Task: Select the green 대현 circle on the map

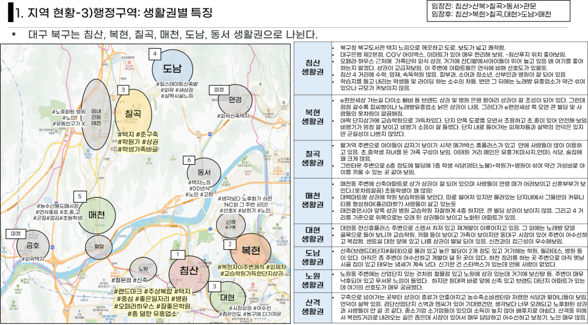Action: [228, 298]
